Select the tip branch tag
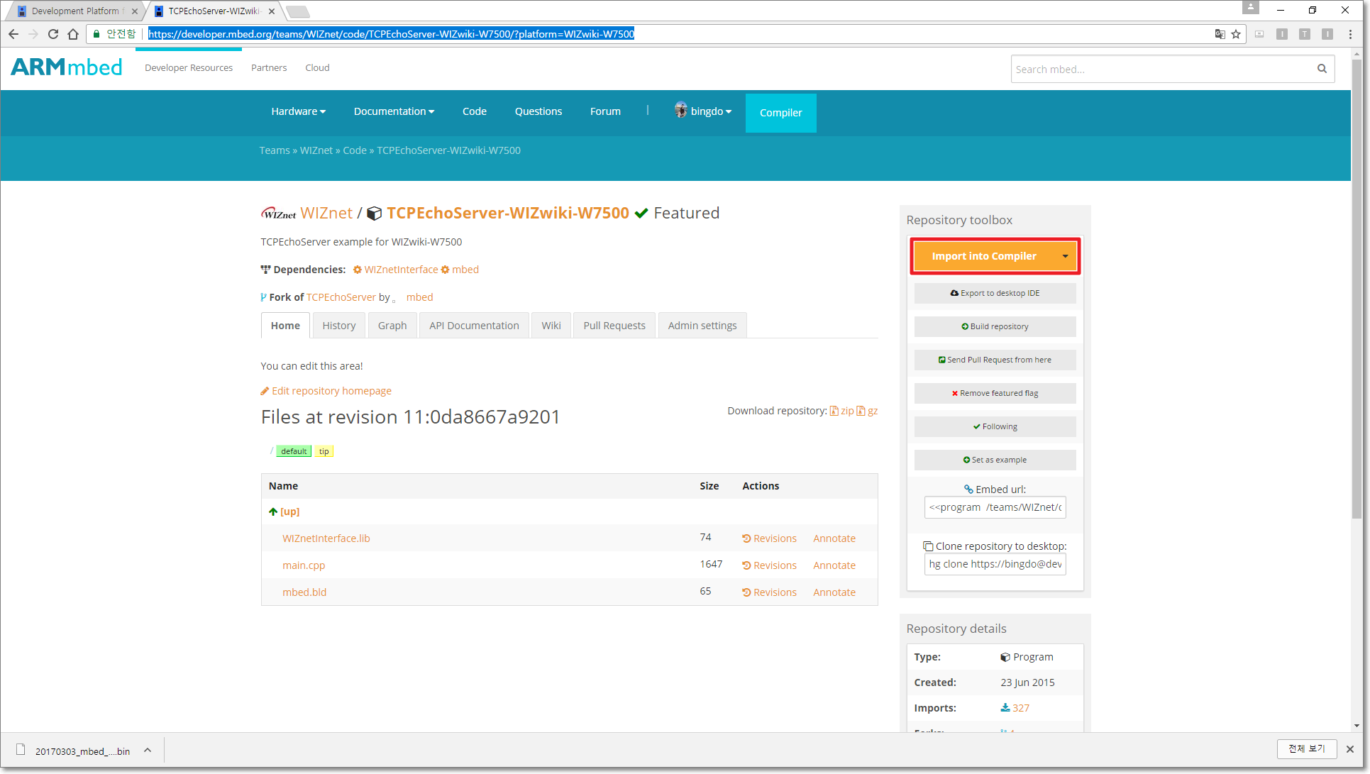This screenshot has width=1370, height=774. point(324,450)
